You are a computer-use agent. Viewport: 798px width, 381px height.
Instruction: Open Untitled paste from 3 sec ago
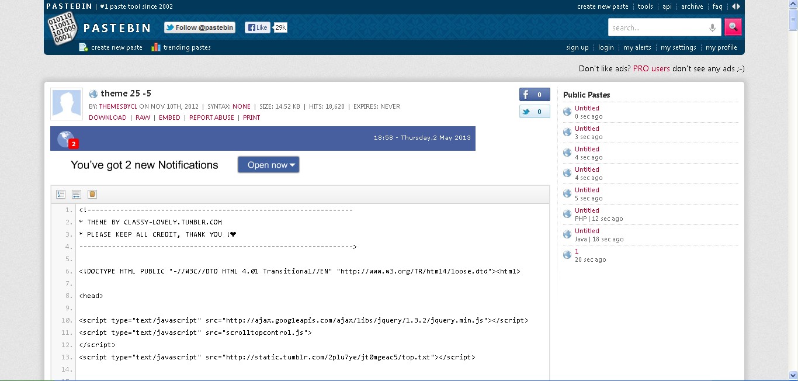pyautogui.click(x=587, y=129)
